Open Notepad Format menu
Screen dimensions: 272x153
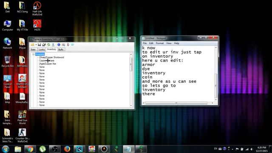click(x=160, y=43)
